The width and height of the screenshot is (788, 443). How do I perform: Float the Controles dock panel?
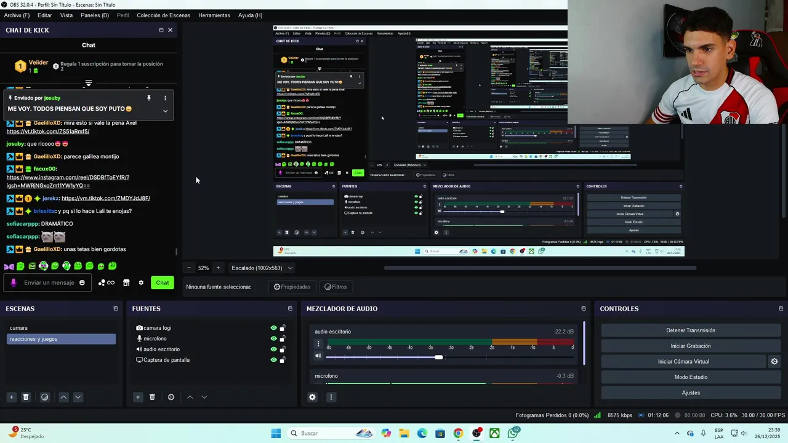[x=781, y=309]
